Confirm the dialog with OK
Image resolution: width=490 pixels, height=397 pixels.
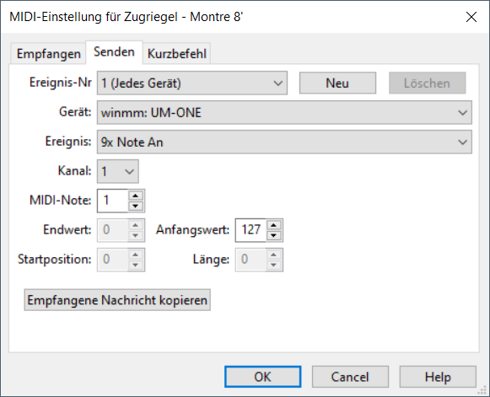(x=262, y=377)
